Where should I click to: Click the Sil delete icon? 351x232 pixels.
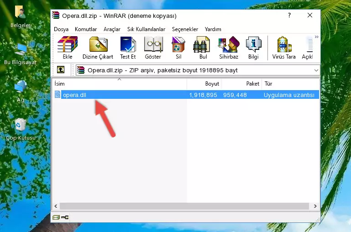[178, 48]
